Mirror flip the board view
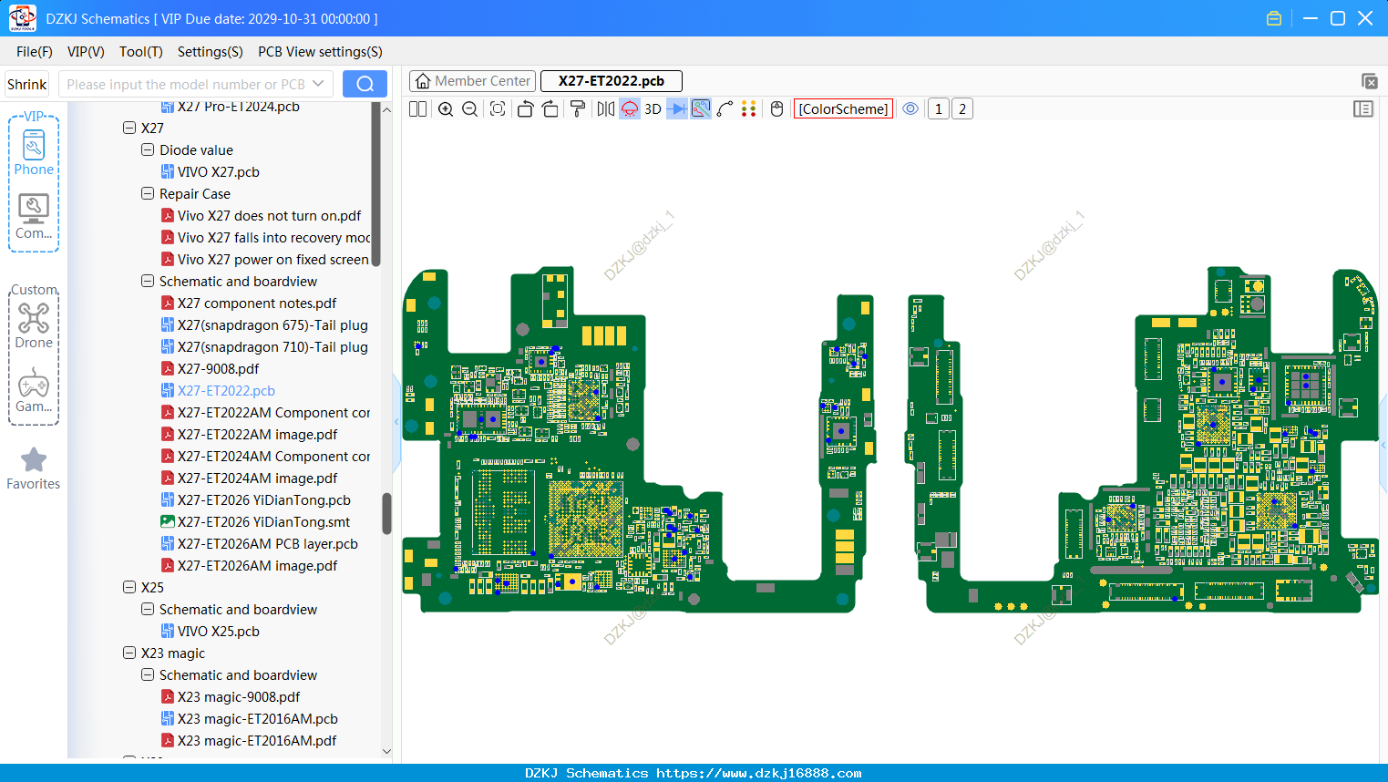 [606, 109]
